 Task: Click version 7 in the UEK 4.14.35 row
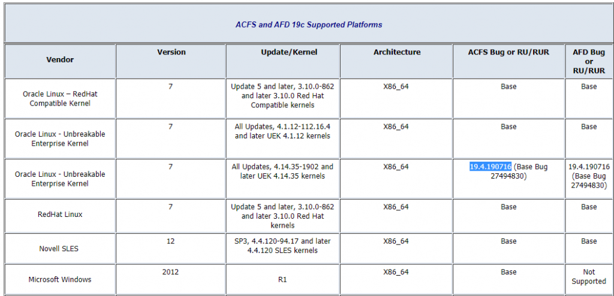170,167
